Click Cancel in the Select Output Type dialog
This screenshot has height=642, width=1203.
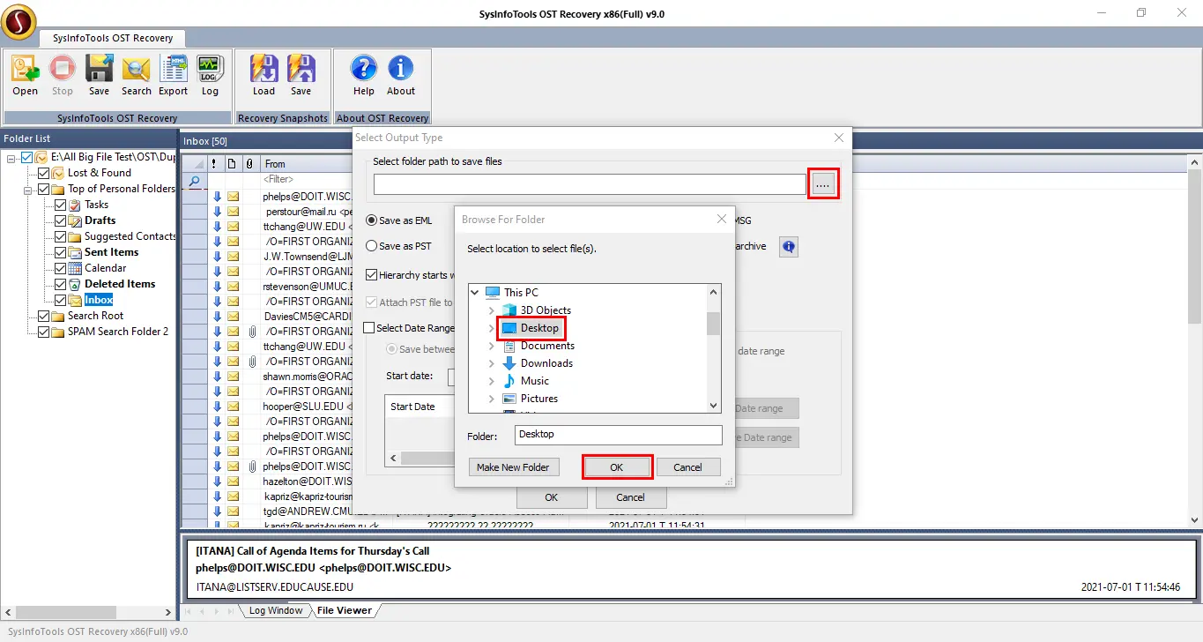click(630, 497)
